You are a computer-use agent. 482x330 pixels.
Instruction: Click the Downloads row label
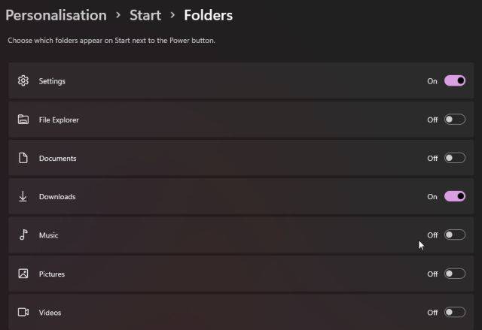57,197
